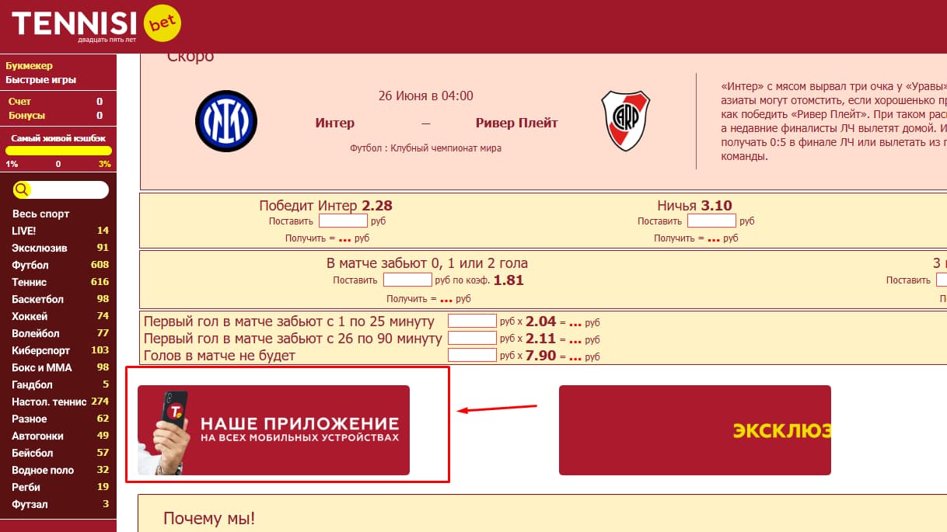Click stake field for goal in 26–90 minute

[x=473, y=338]
